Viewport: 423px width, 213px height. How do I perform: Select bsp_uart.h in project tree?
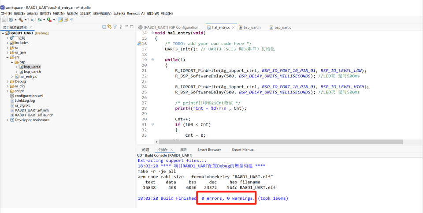(x=32, y=71)
